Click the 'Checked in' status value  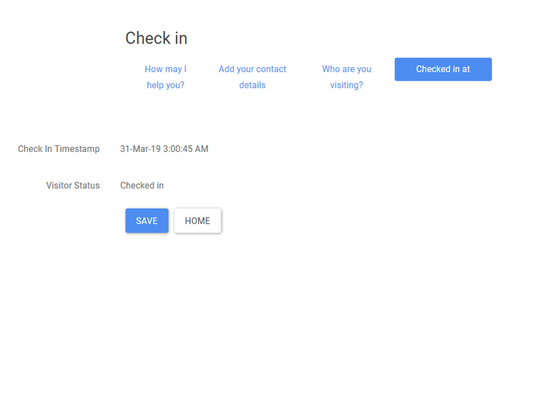click(142, 185)
